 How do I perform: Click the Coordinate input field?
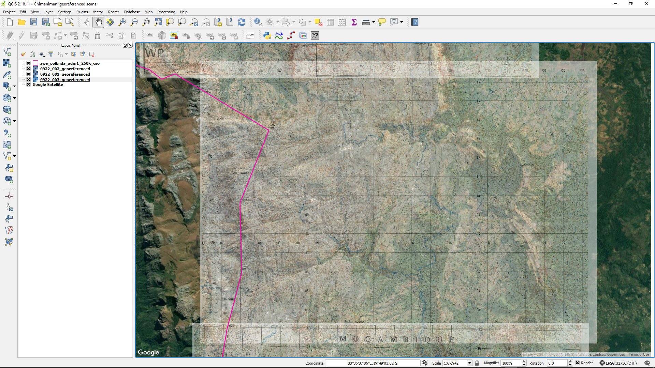pyautogui.click(x=372, y=363)
